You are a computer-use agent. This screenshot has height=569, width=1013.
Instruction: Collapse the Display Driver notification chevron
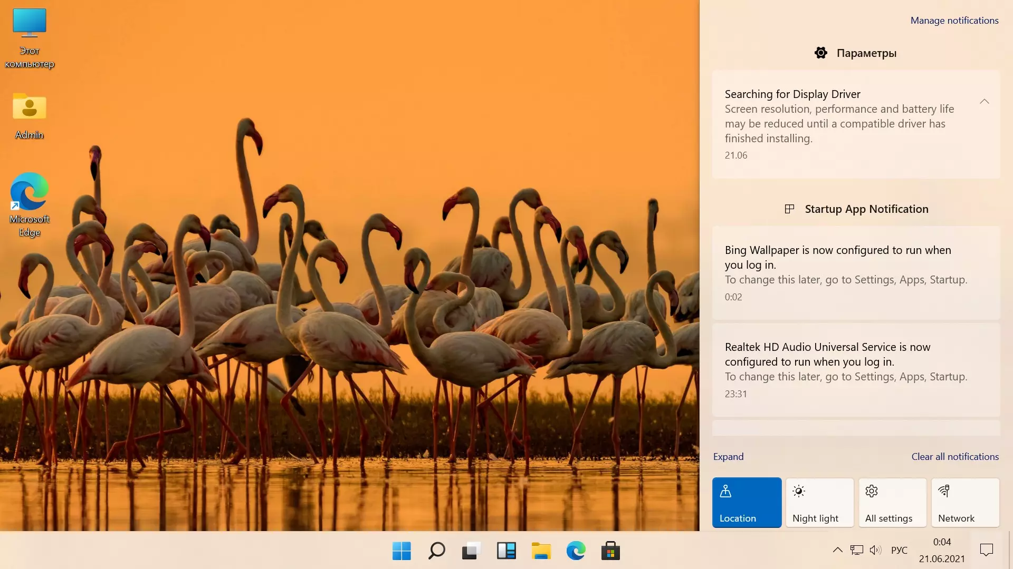[x=984, y=101]
